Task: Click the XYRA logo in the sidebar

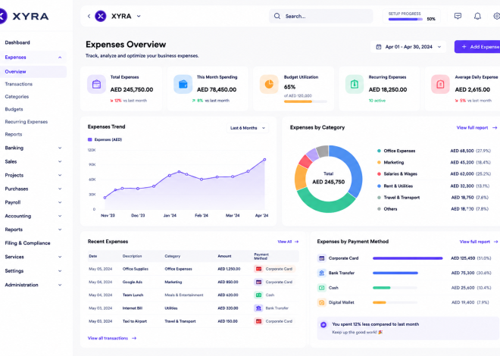Action: tap(24, 16)
